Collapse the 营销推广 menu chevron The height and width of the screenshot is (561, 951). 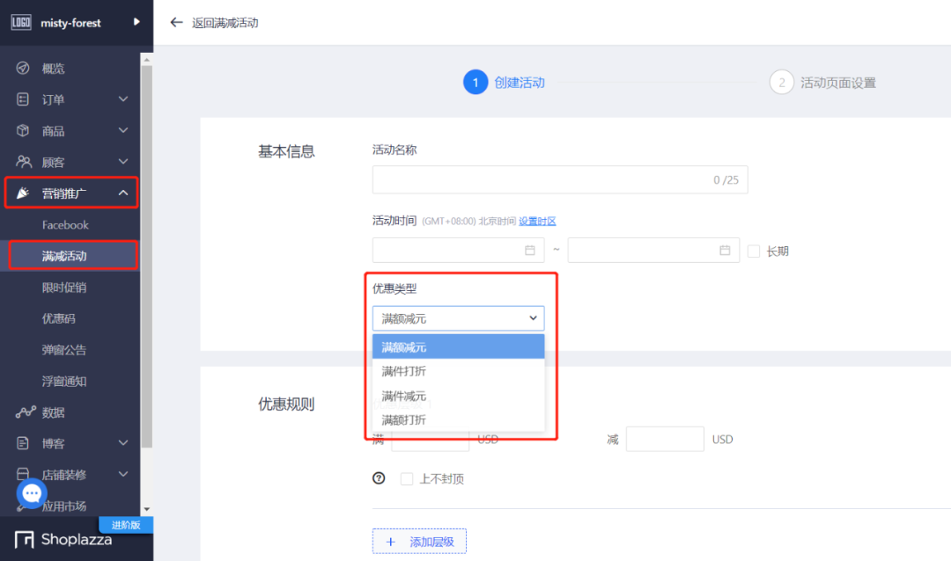click(x=123, y=193)
